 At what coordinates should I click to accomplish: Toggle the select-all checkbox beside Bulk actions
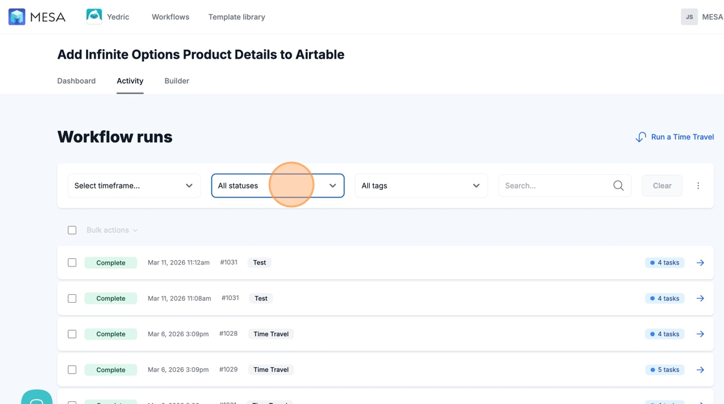click(x=72, y=230)
